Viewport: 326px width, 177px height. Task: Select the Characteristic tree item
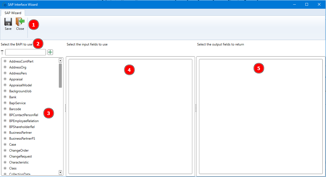coord(19,162)
